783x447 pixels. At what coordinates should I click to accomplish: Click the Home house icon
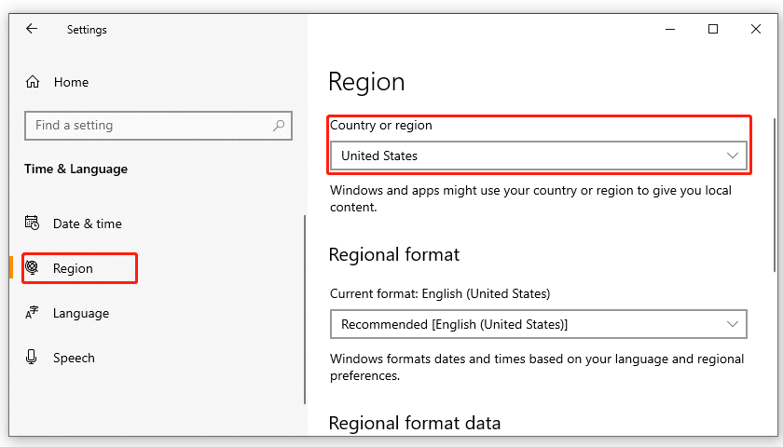(33, 82)
